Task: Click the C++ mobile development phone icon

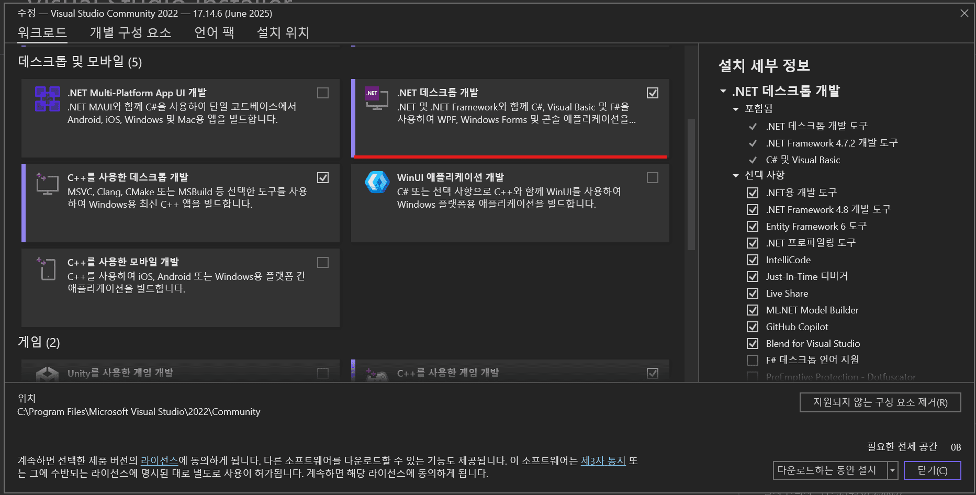Action: (47, 268)
